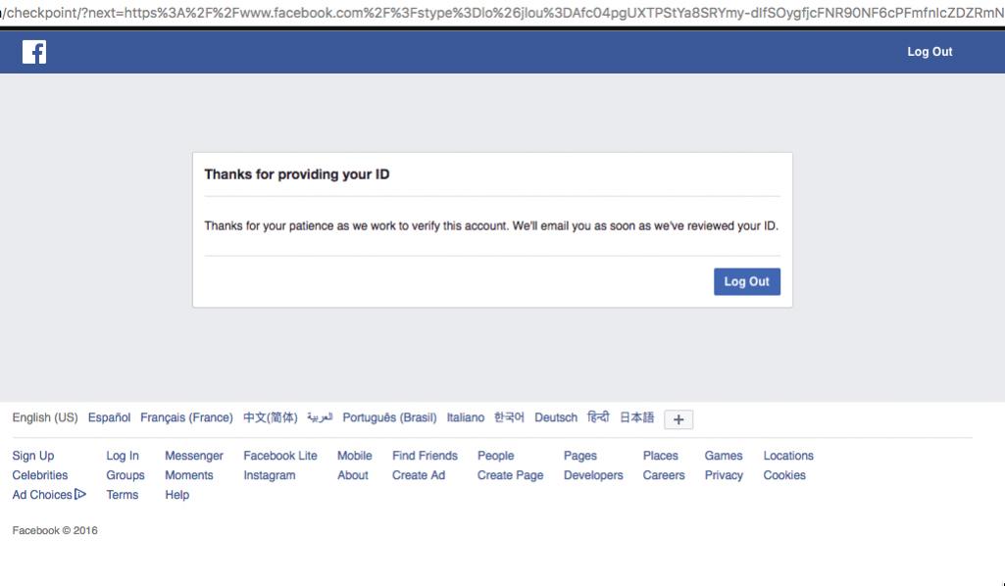
Task: Switch language to Français (France)
Action: pyautogui.click(x=186, y=417)
